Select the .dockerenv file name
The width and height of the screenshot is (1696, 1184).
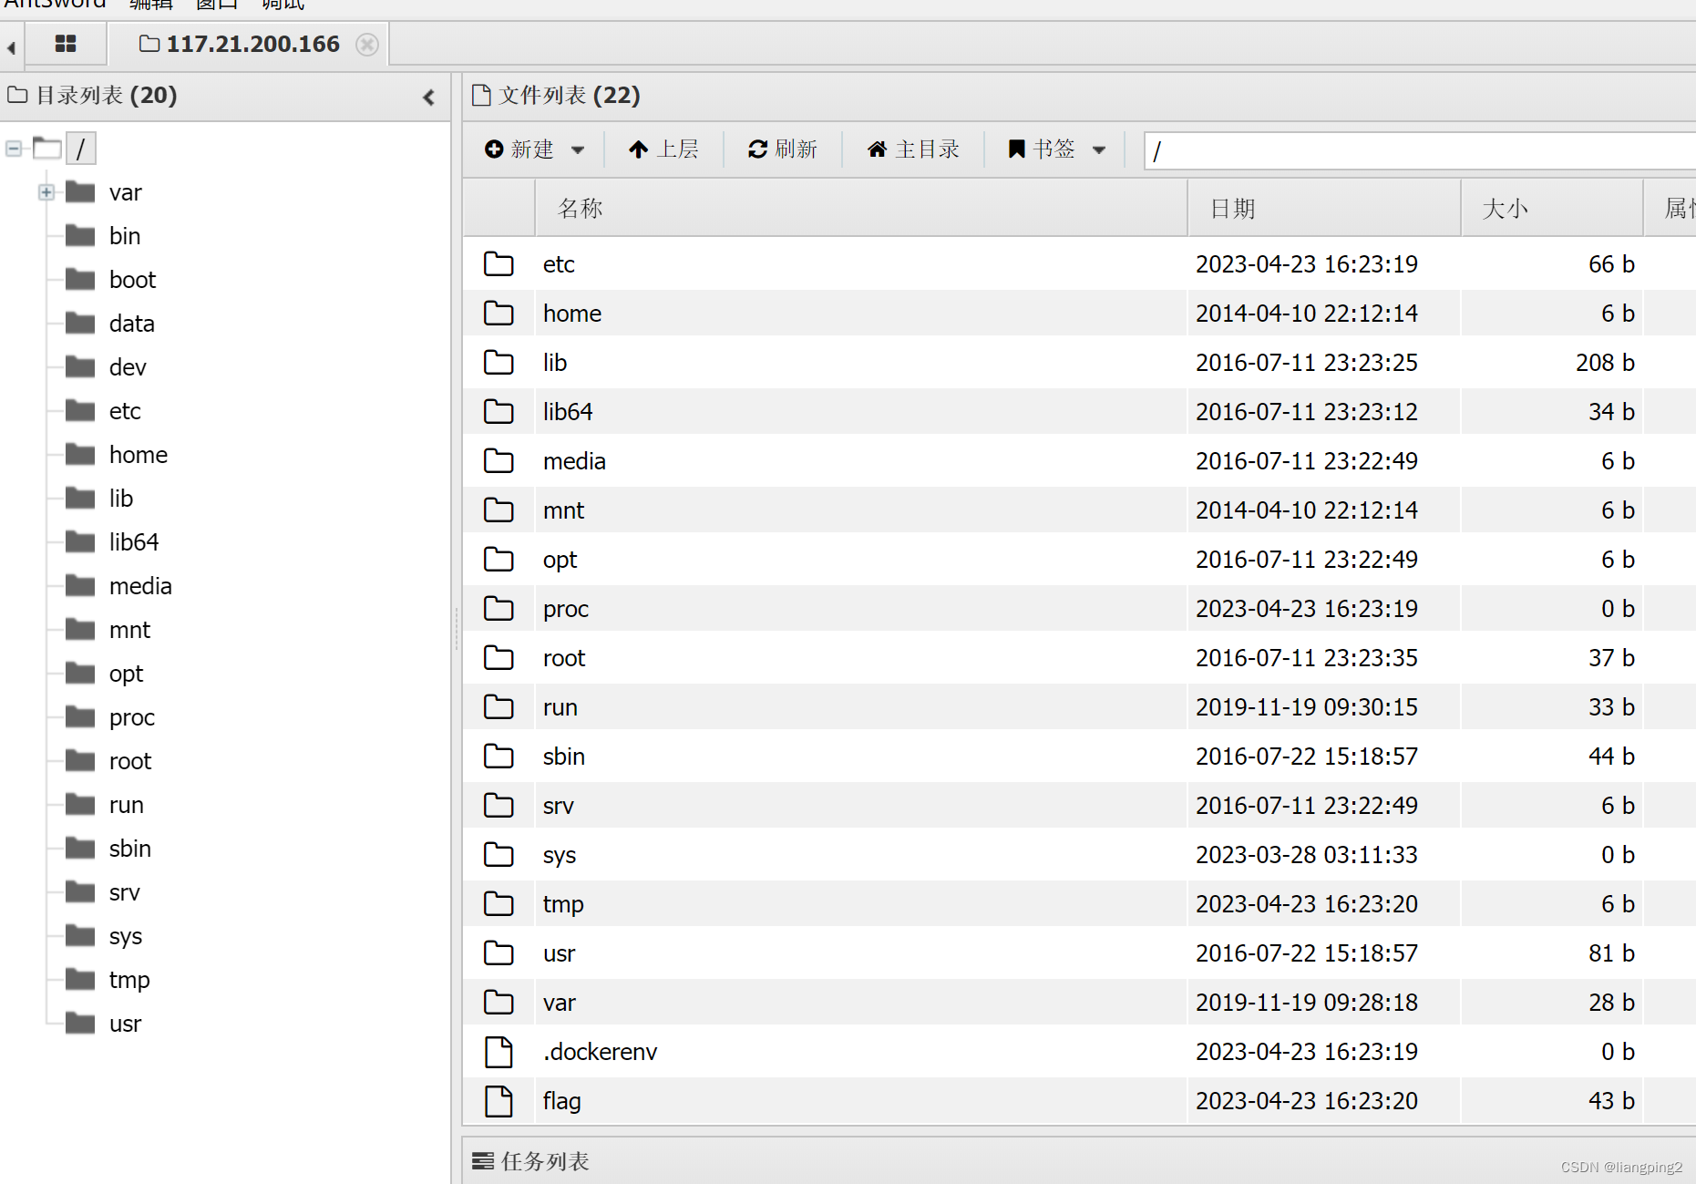600,1052
